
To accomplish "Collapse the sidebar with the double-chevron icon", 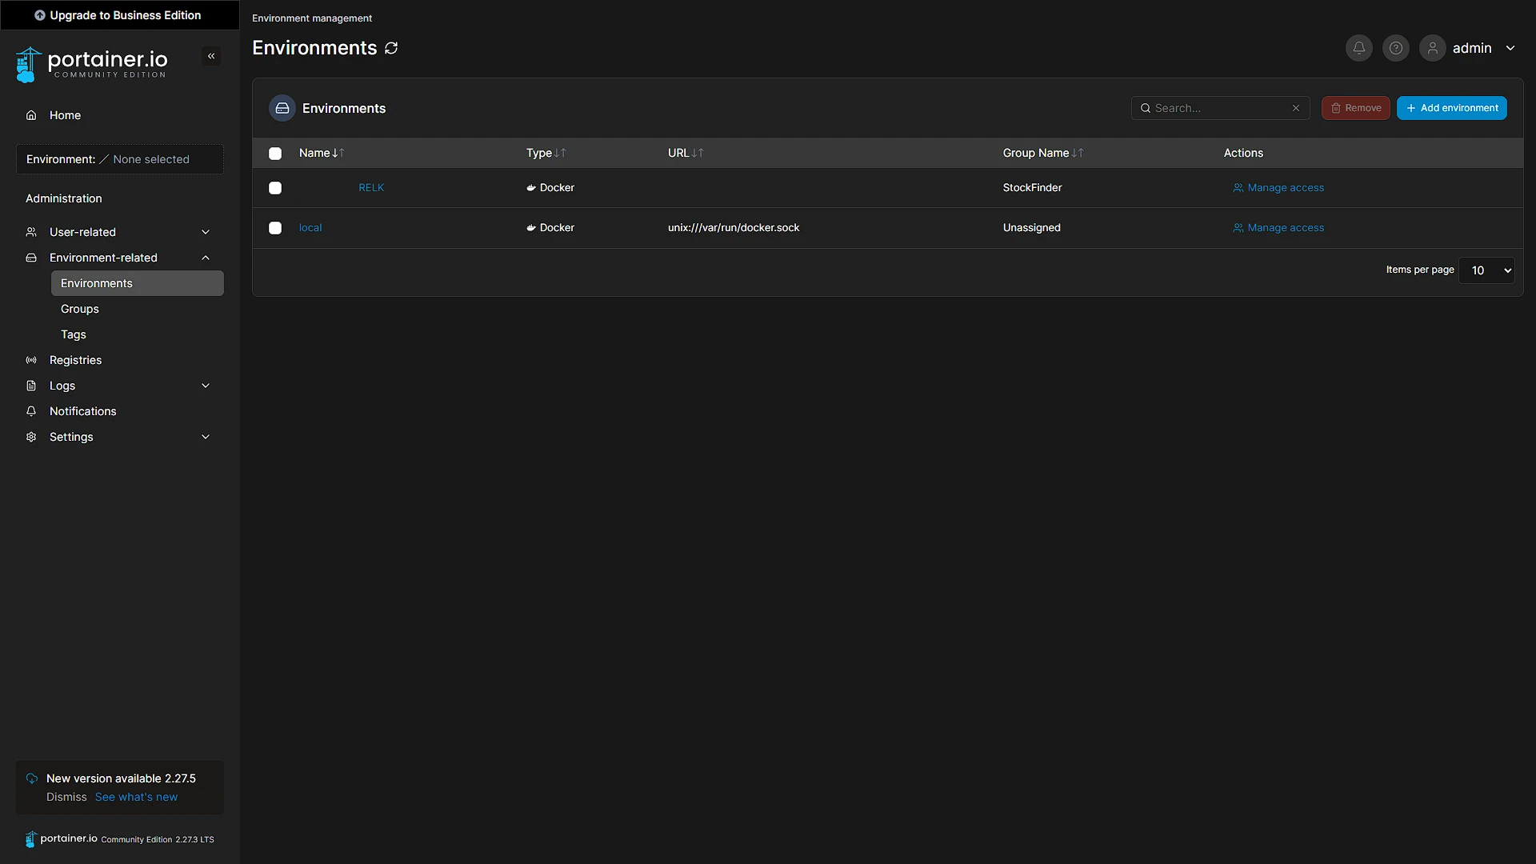I will coord(211,56).
